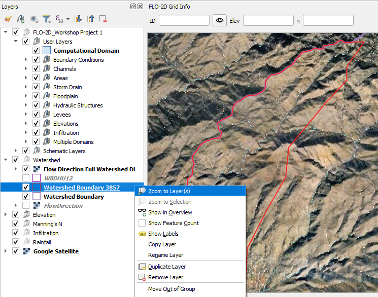
Task: Choose Zoom to Layer(s) from context menu
Action: click(x=169, y=191)
